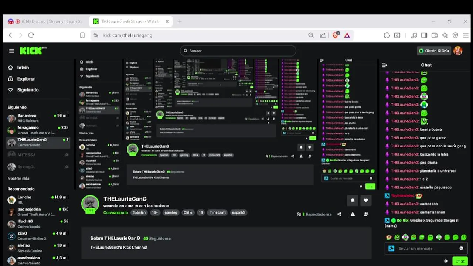Open a new browser tab
Screen dimensions: 473x266
(180, 21)
